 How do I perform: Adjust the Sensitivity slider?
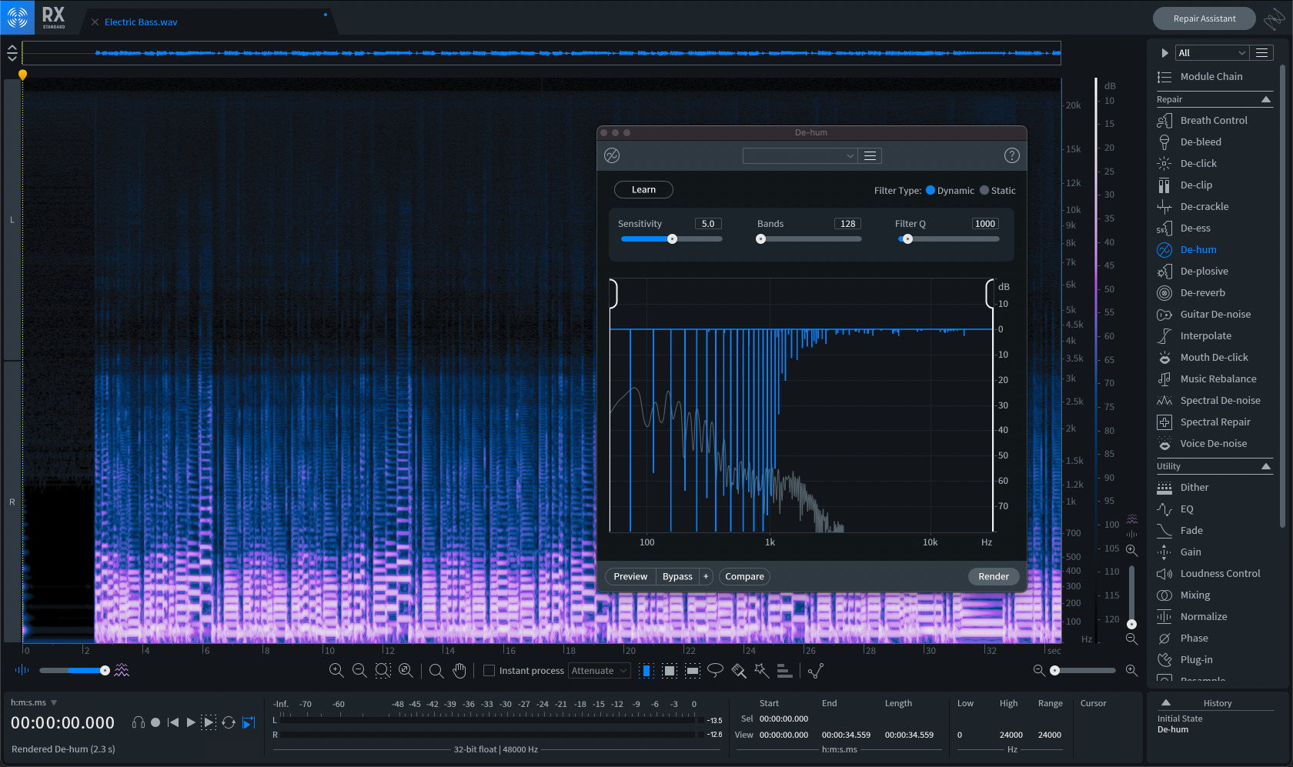(x=672, y=238)
